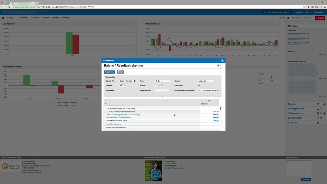
Task: Expand the Help menu
Action: pyautogui.click(x=308, y=12)
